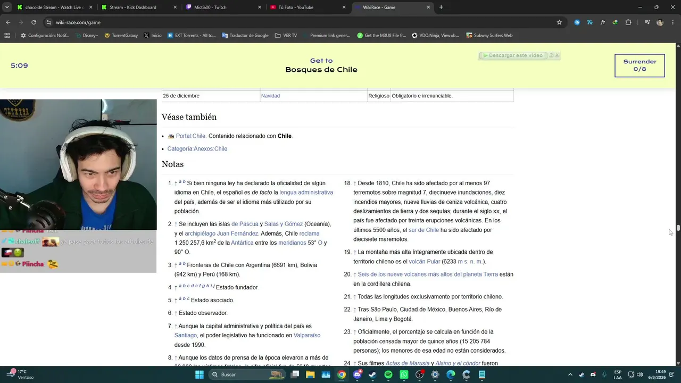Follow the volcán Pular link
The width and height of the screenshot is (681, 383).
[x=425, y=262]
